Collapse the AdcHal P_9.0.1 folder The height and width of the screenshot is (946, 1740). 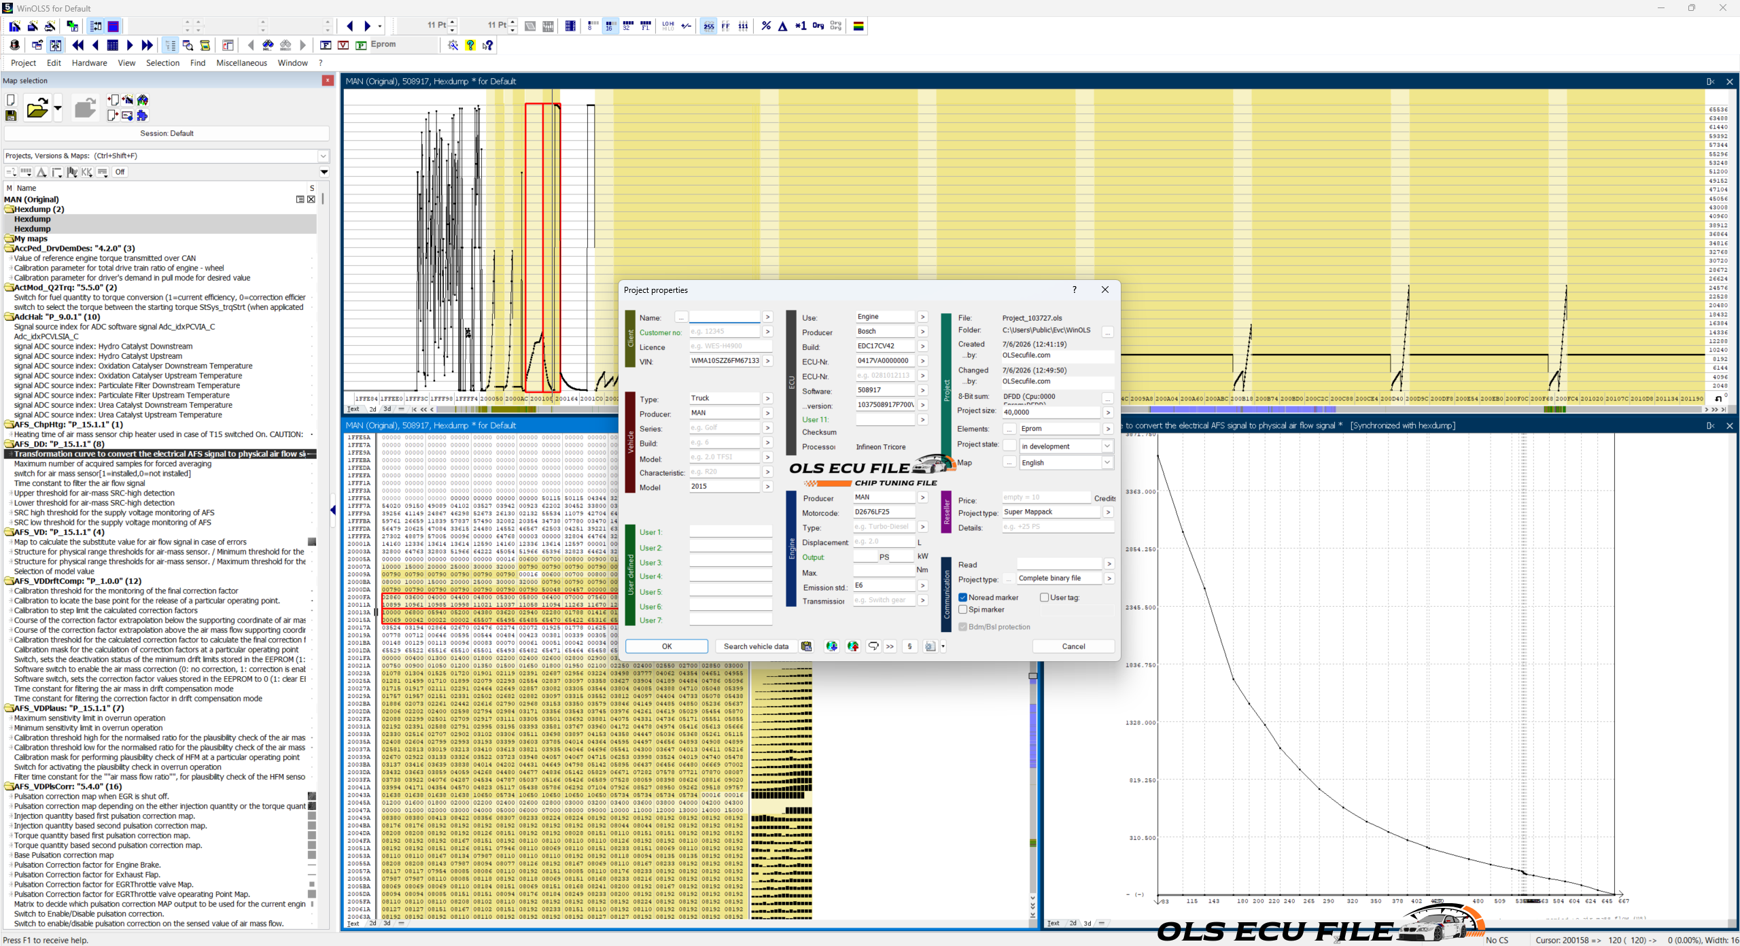[10, 317]
